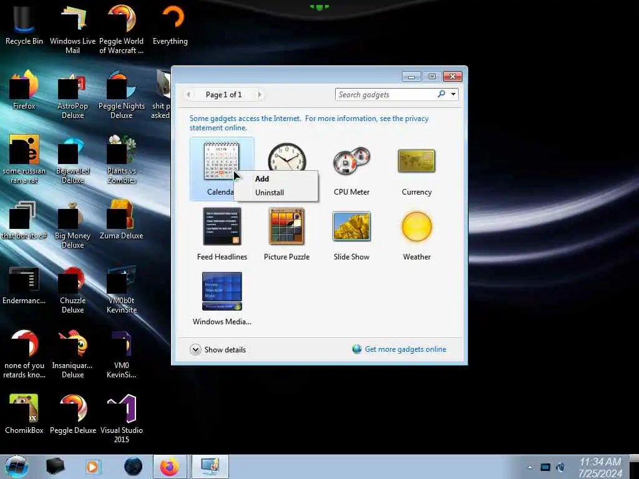Open ChomikBox desktop icon
Screen dimensions: 639x479
24,414
